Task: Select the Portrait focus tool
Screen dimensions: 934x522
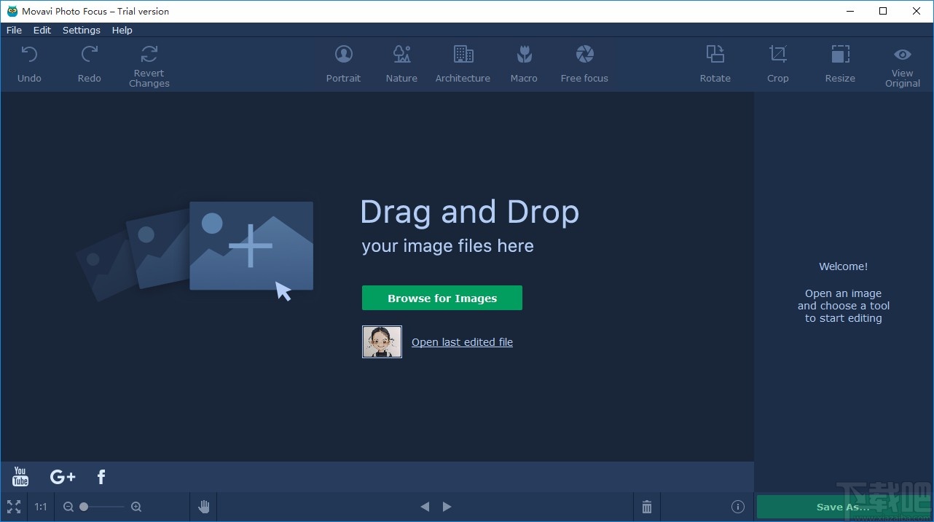Action: coord(343,63)
